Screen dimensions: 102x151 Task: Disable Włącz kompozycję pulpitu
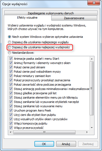click(x=11, y=123)
